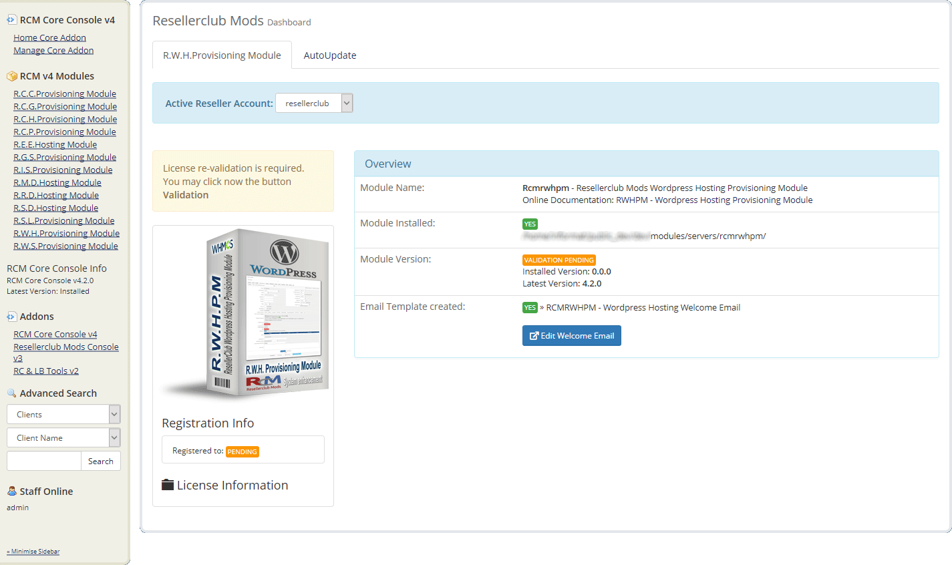Click the RCM v4 Modules box icon
Viewport: 952px width, 565px height.
click(11, 76)
